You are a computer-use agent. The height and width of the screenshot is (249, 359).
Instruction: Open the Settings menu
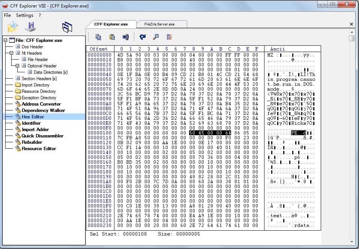(x=25, y=15)
